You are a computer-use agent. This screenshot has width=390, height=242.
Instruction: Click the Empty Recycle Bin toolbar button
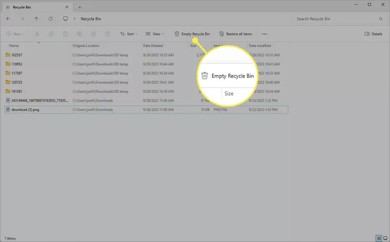click(192, 34)
